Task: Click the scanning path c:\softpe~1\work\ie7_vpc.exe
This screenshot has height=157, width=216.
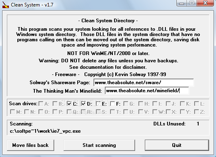Action: pos(45,131)
